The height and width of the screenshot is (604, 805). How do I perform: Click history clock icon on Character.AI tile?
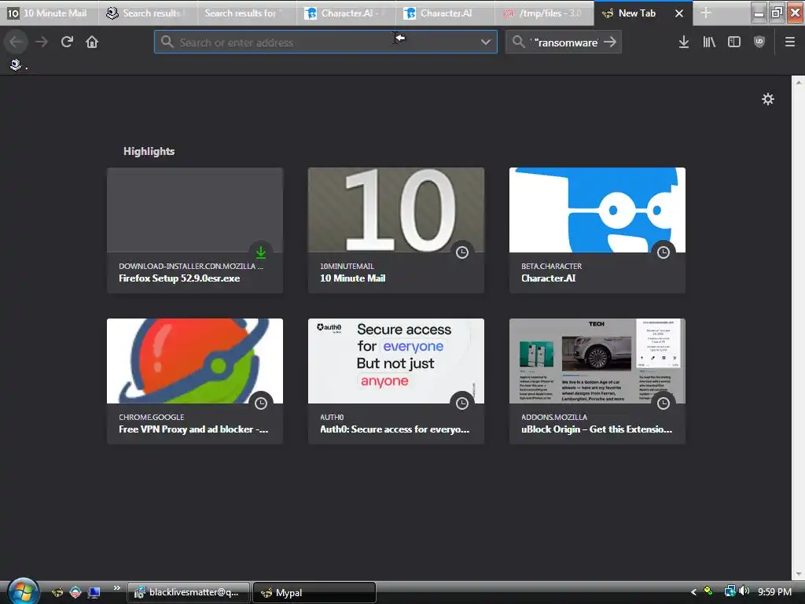click(663, 252)
